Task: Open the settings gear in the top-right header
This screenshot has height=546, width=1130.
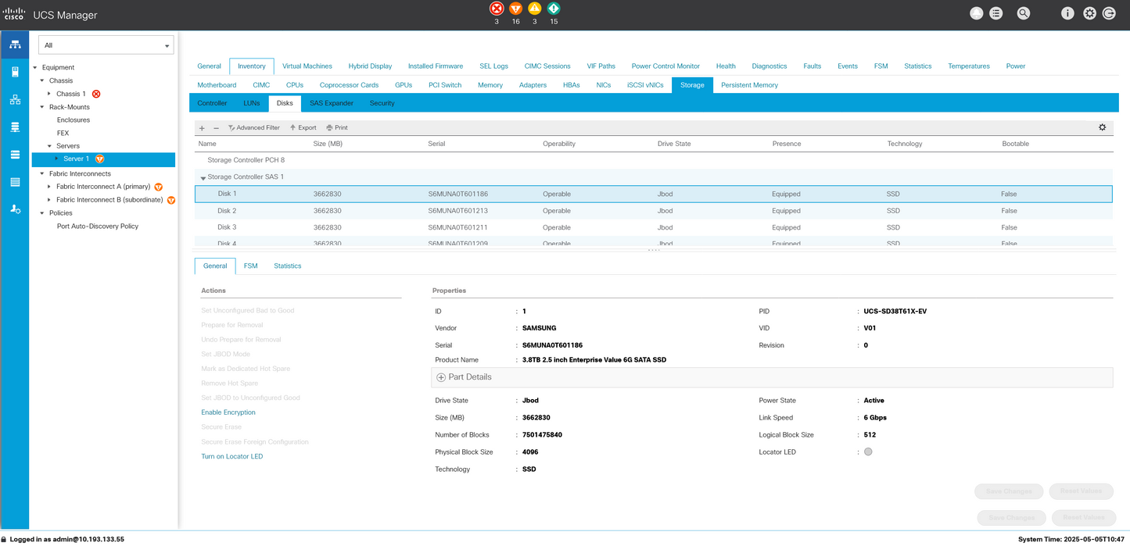Action: pyautogui.click(x=1089, y=13)
